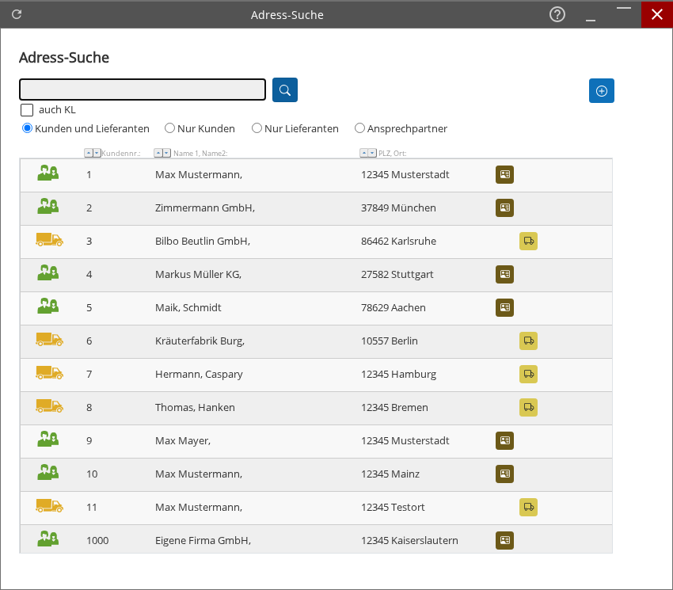Click the blue plus add-address button
Image resolution: width=673 pixels, height=590 pixels.
click(601, 91)
